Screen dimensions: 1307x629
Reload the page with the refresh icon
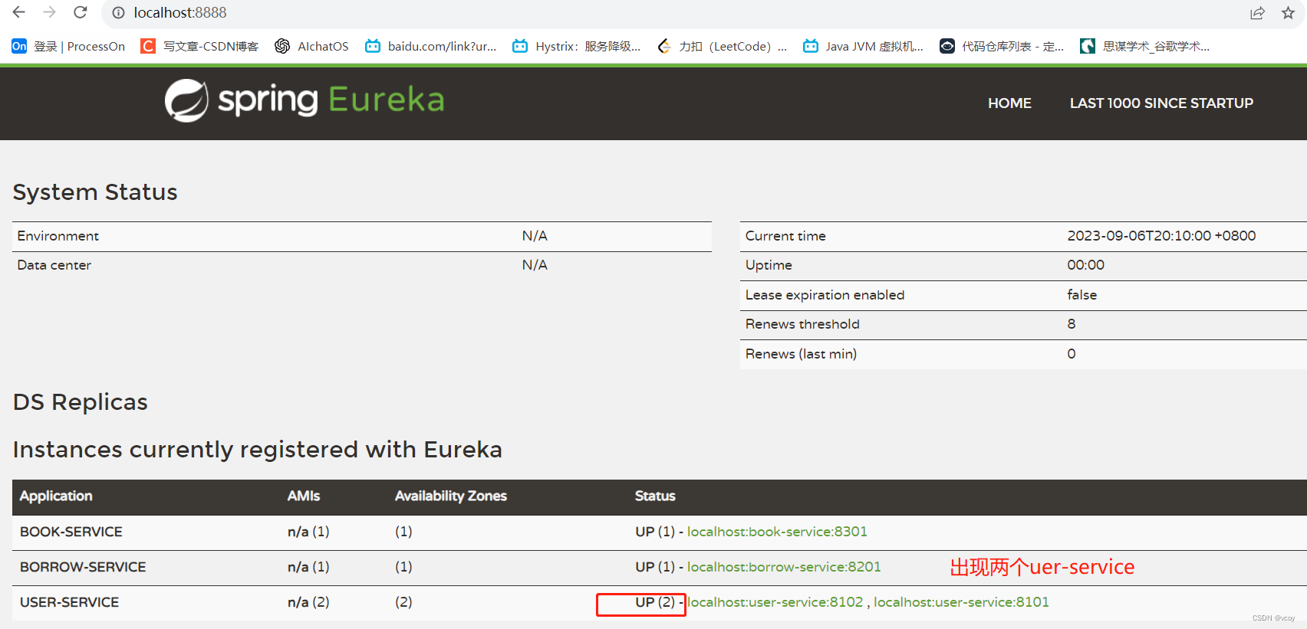[81, 12]
